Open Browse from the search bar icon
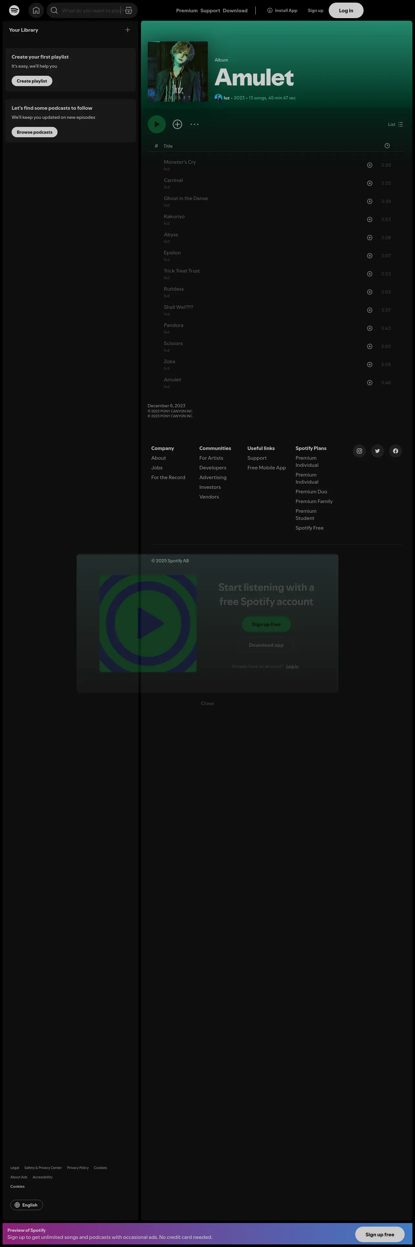Image resolution: width=415 pixels, height=1247 pixels. 129,10
